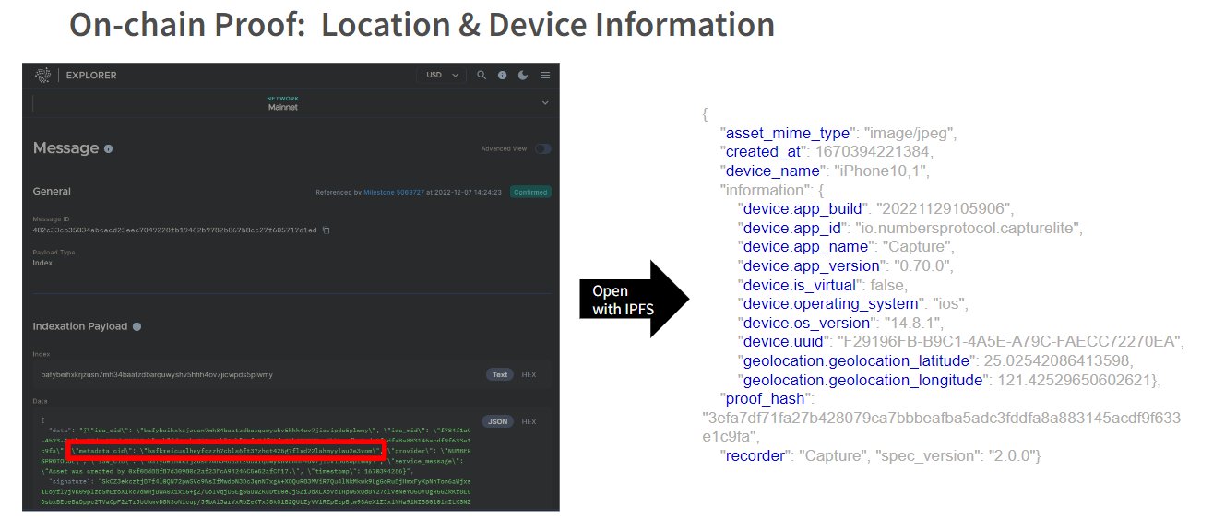Click info icon next to Indexation Payload

pyautogui.click(x=137, y=326)
